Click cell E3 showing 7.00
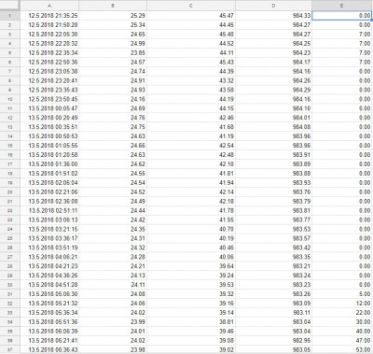The width and height of the screenshot is (373, 354). pyautogui.click(x=341, y=35)
